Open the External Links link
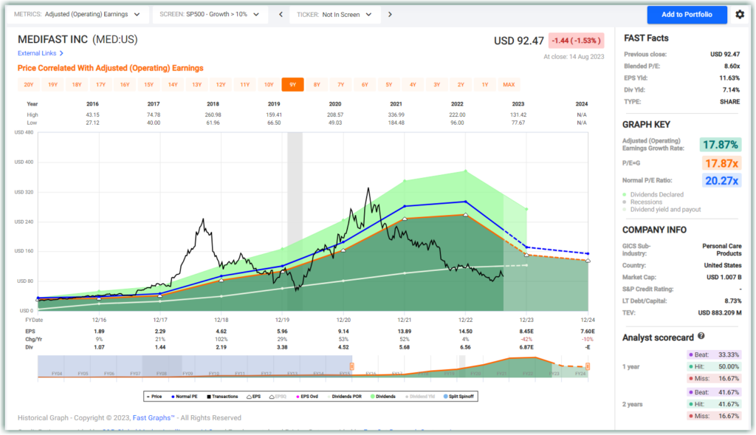Viewport: 756px width, 435px height. pyautogui.click(x=37, y=53)
